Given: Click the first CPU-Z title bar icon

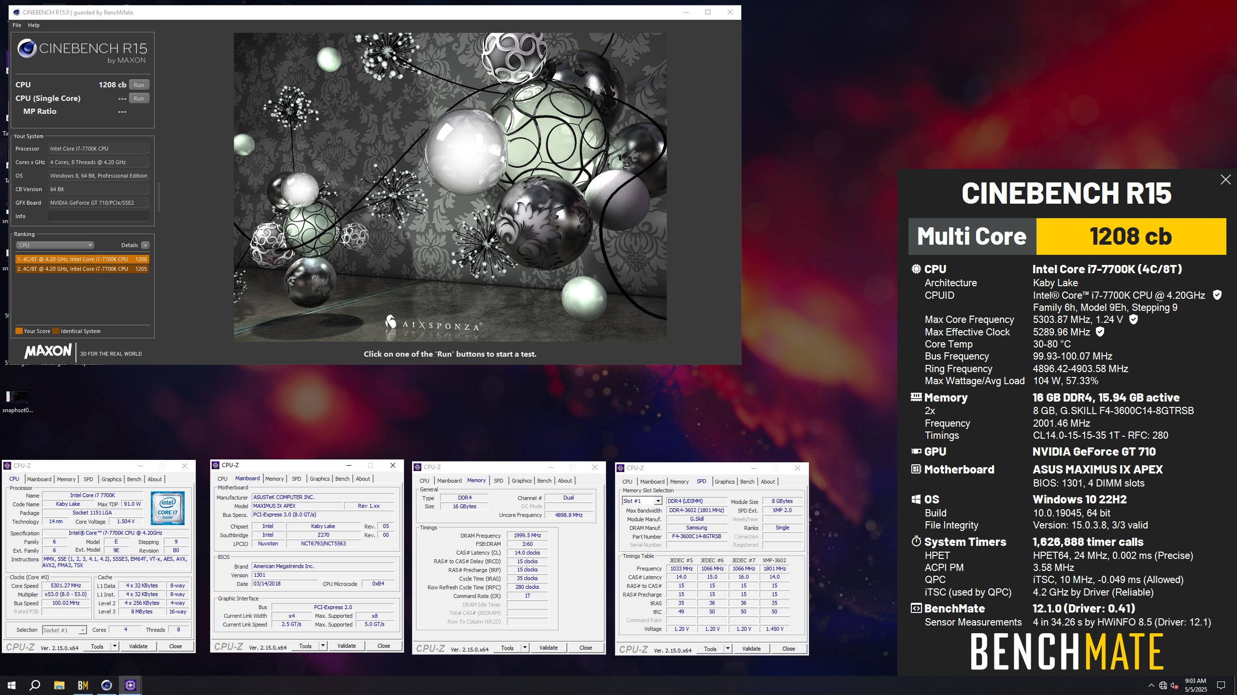Looking at the screenshot, I should 7,466.
